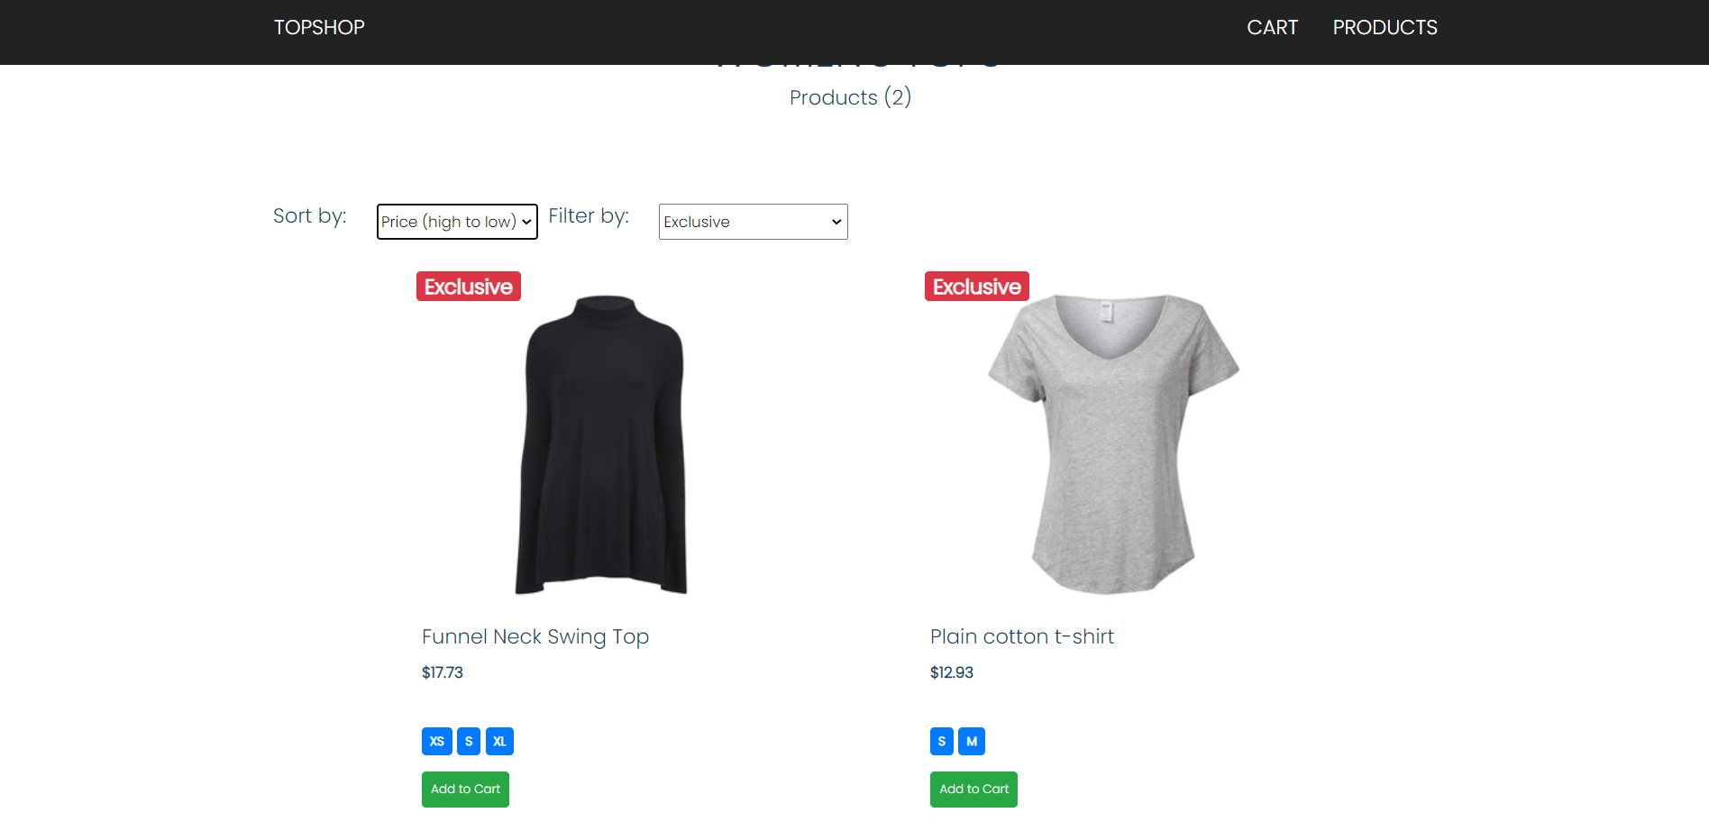Screen dimensions: 1709x840
Task: Select size XS for Funnel Neck Swing Top
Action: coord(436,741)
